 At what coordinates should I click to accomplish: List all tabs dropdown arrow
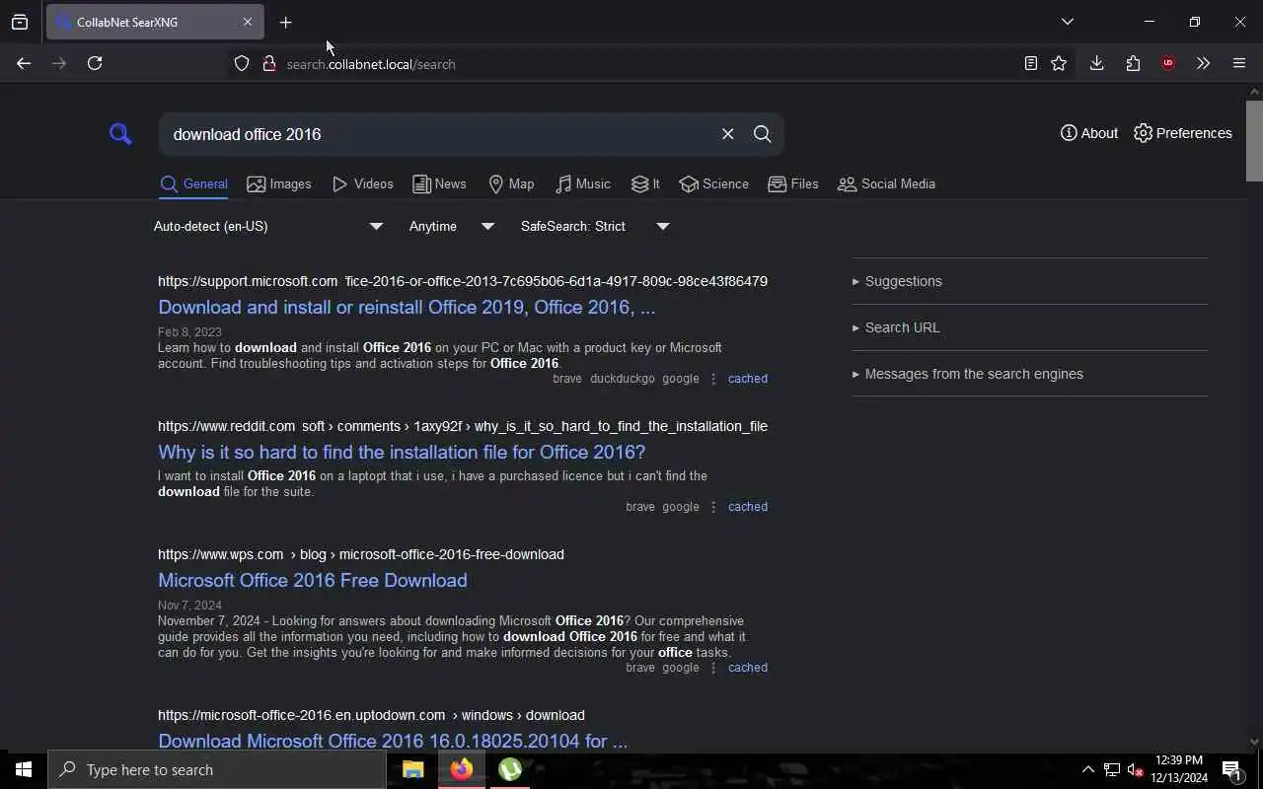pyautogui.click(x=1067, y=22)
